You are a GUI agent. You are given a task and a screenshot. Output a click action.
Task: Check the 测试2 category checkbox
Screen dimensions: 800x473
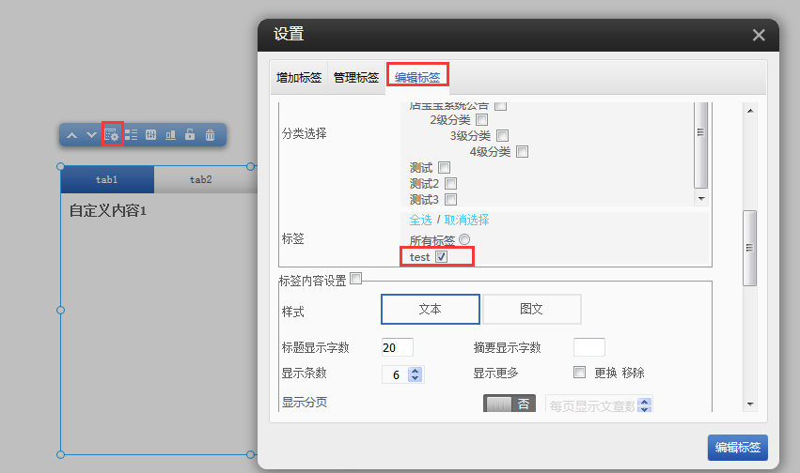pos(450,184)
